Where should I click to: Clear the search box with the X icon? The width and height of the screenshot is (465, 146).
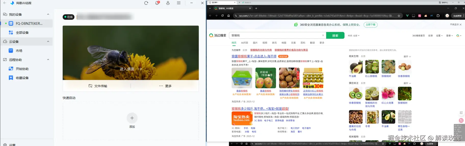[x=323, y=35]
